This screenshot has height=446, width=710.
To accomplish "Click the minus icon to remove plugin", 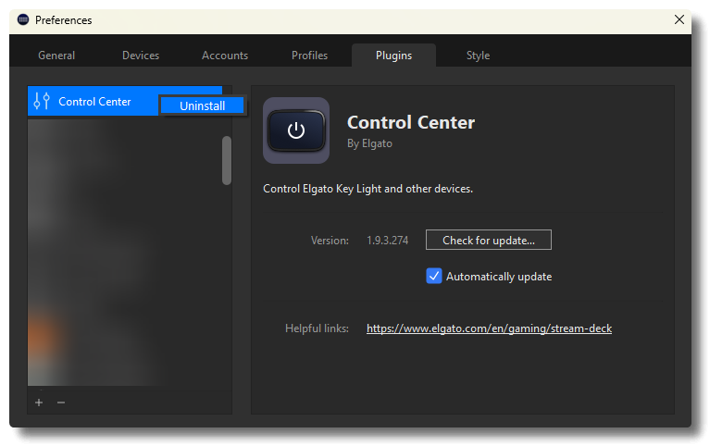I will click(61, 403).
